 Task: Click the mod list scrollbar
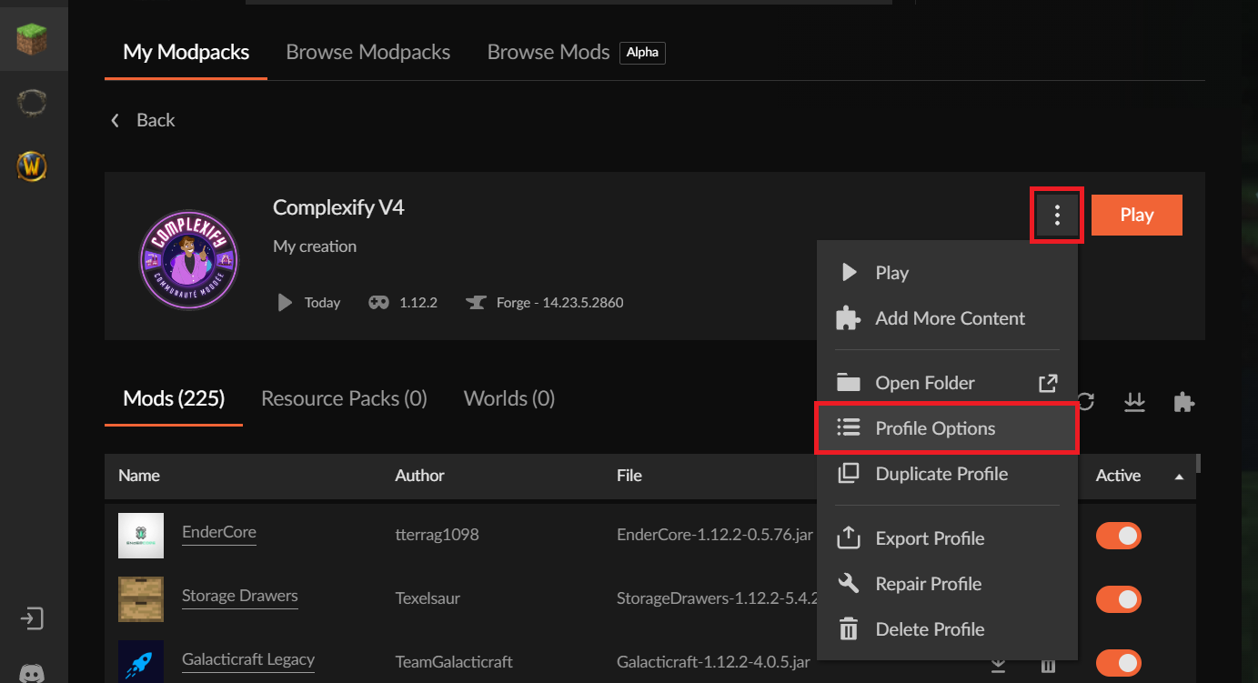[x=1198, y=464]
